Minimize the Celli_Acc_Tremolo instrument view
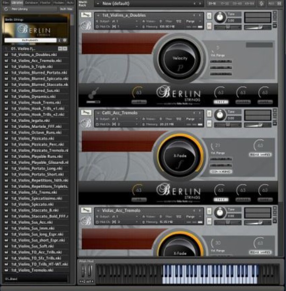Image resolution: width=286 pixels, height=291 pixels. click(275, 115)
